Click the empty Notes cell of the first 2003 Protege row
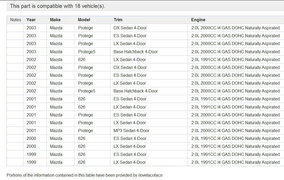Screen dimensions: 284x180 point(15,28)
